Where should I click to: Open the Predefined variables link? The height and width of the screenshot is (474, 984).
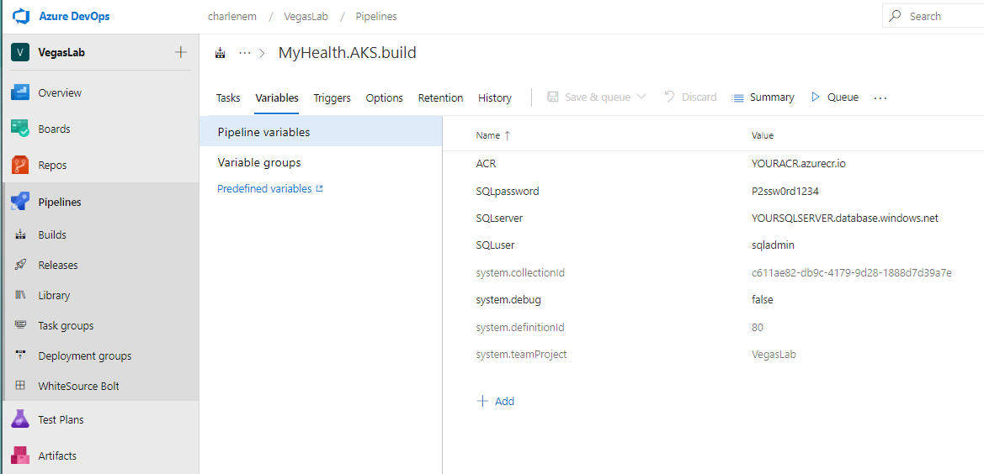(x=264, y=188)
